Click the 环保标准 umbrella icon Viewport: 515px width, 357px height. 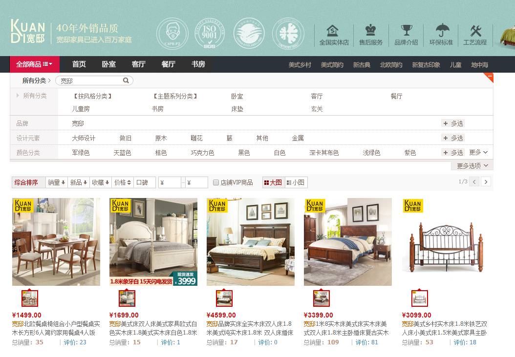pyautogui.click(x=442, y=30)
